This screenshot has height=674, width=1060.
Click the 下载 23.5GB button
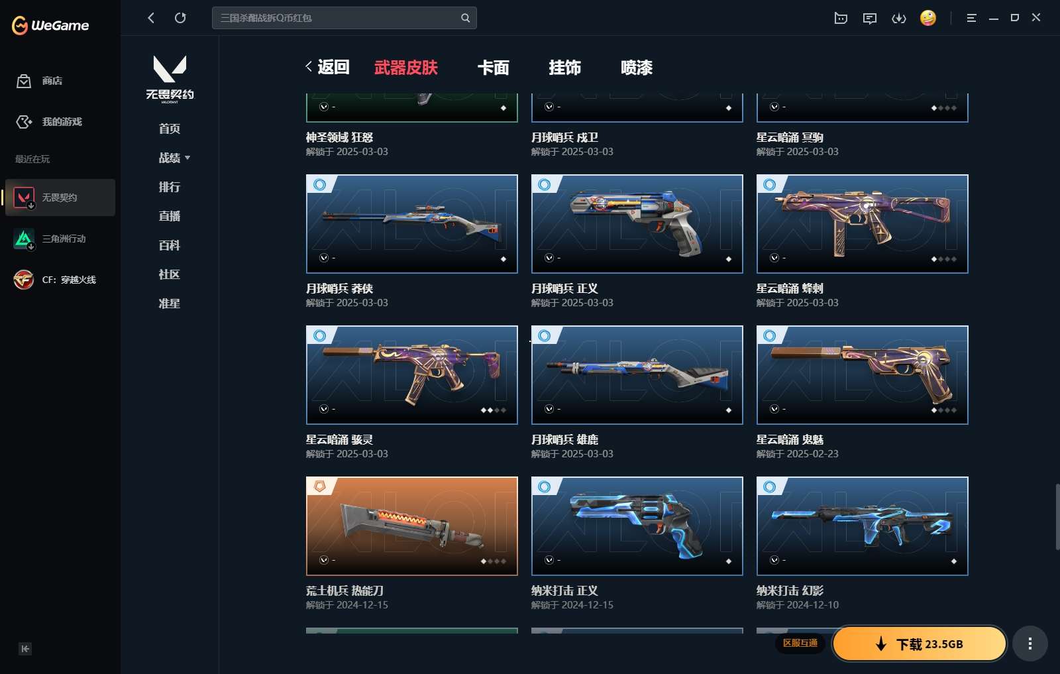920,644
